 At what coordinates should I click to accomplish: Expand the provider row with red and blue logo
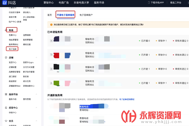(51, 55)
